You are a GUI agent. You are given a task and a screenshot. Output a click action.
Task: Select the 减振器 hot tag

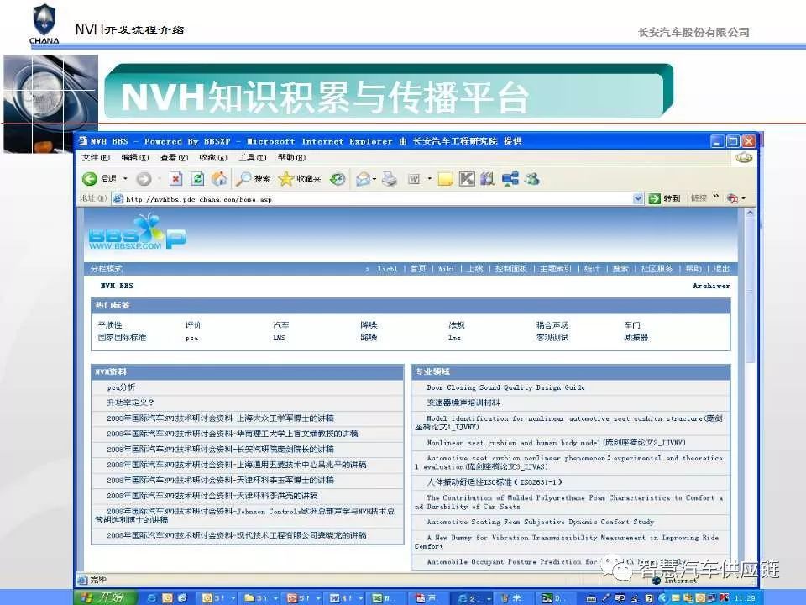[636, 338]
